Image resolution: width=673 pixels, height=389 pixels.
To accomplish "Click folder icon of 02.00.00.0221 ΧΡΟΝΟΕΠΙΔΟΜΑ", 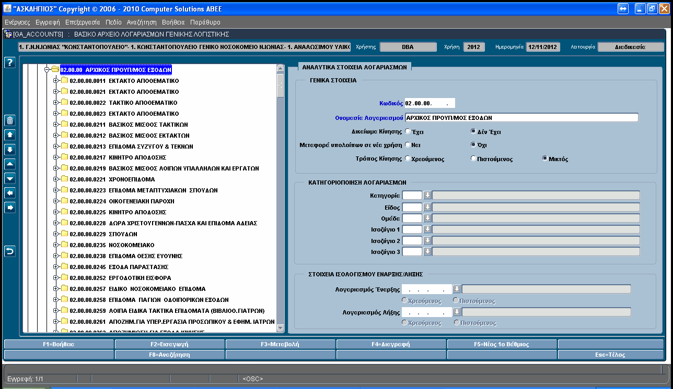I will tap(65, 179).
